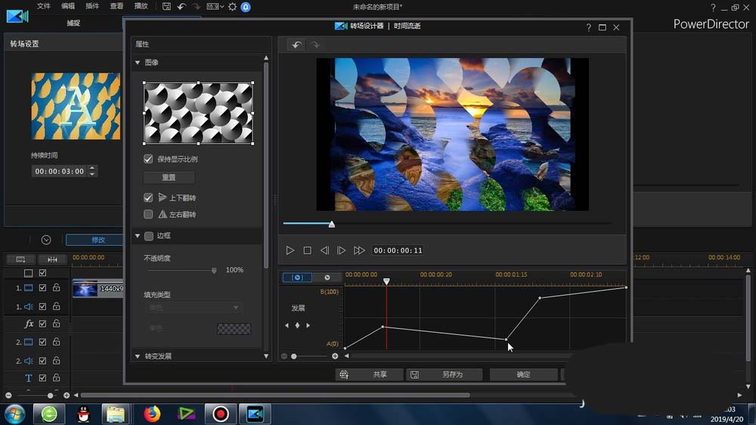756x425 pixels.
Task: Add keyframe with diamond icon
Action: 297,325
